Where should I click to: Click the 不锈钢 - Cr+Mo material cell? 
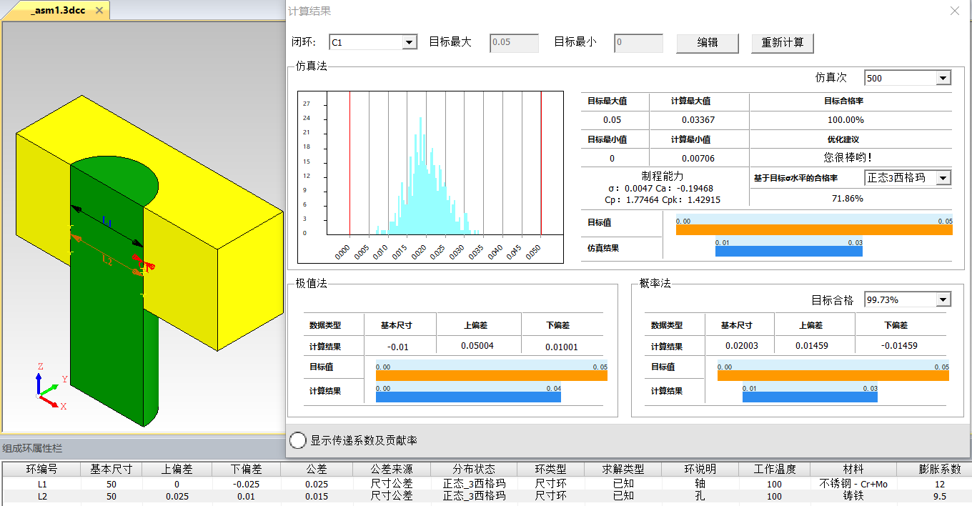pyautogui.click(x=853, y=484)
